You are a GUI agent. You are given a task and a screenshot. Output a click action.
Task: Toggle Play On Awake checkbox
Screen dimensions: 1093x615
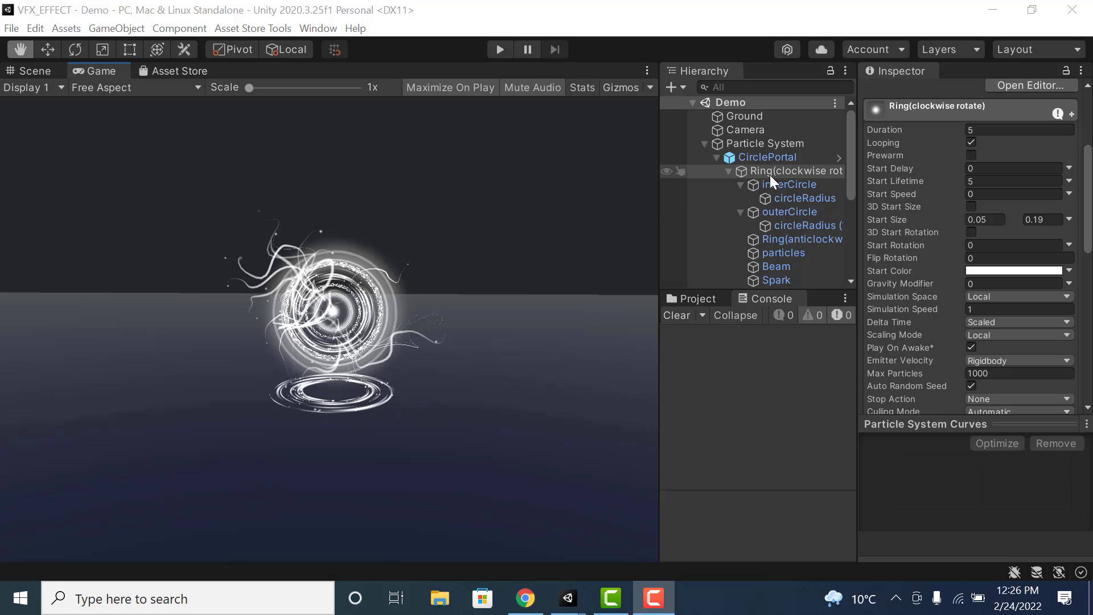[971, 347]
